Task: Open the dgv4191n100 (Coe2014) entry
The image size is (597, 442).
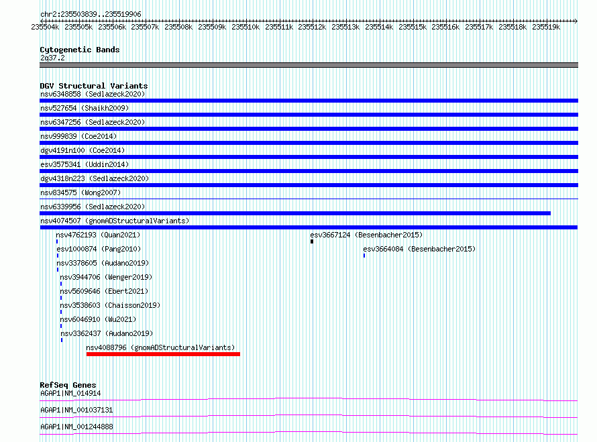Action: pyautogui.click(x=83, y=150)
